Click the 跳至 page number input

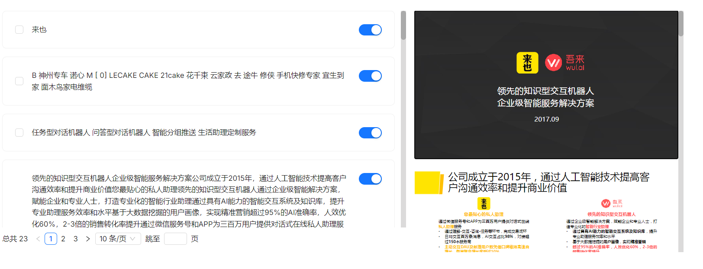point(175,239)
